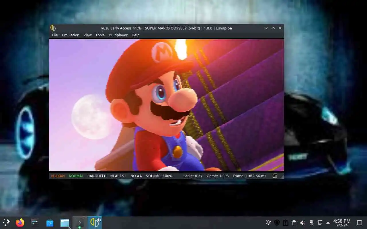Switch the NEAREST scaling filter

click(x=118, y=176)
